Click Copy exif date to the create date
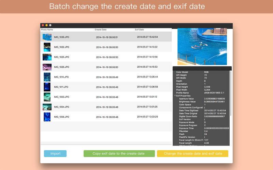Image resolution: width=273 pixels, height=170 pixels. (119, 154)
